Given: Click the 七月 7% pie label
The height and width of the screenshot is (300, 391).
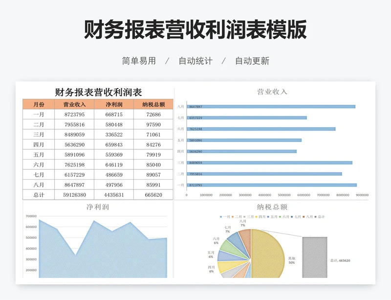Looking at the screenshot, I should pos(227,230).
